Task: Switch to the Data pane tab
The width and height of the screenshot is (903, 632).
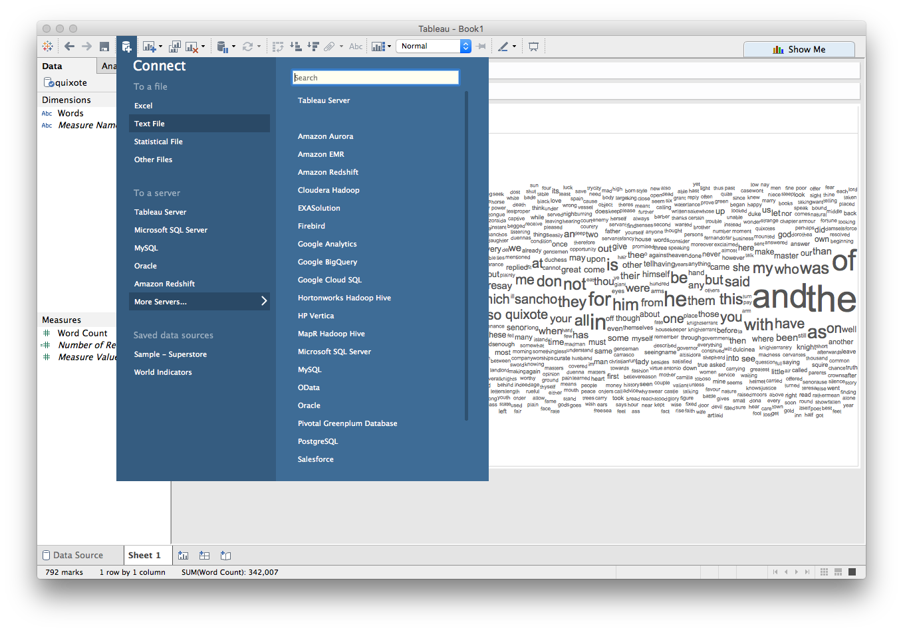Action: 52,66
